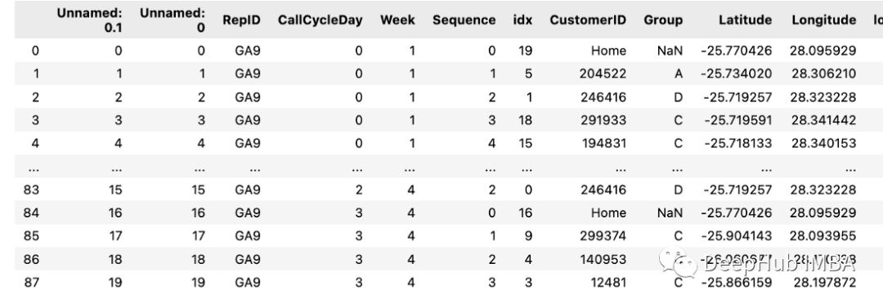Viewport: 883px width, 304px height.
Task: Select the CustomerID column header
Action: point(588,20)
